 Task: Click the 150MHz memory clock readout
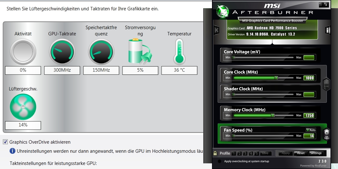coord(101,70)
